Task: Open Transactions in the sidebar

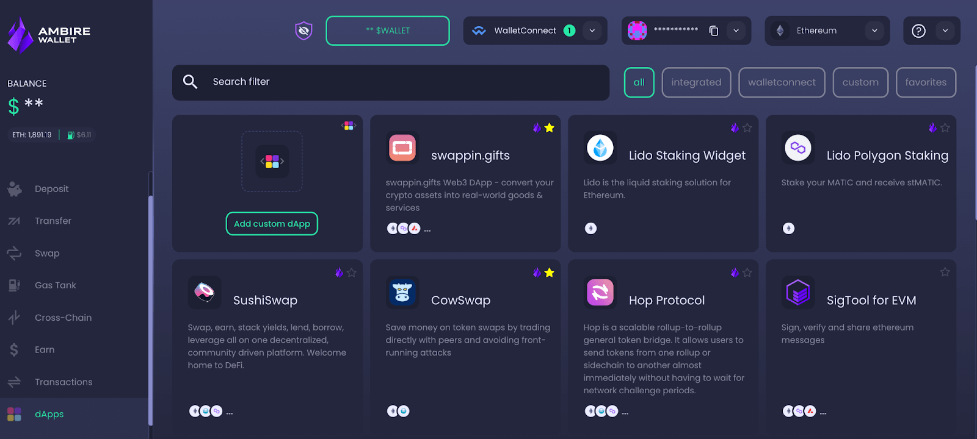Action: (74, 382)
